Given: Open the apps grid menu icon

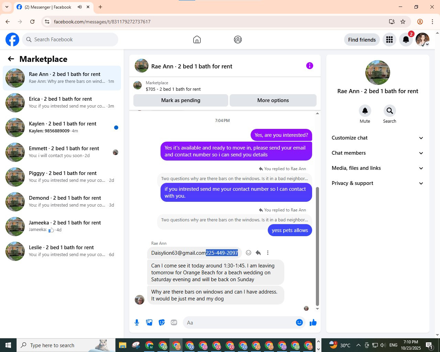Looking at the screenshot, I should click(x=389, y=40).
